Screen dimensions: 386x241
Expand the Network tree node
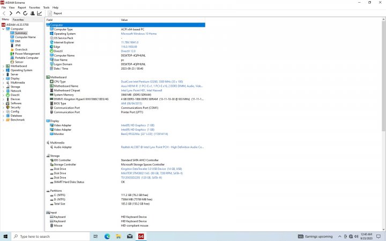(x=3, y=91)
